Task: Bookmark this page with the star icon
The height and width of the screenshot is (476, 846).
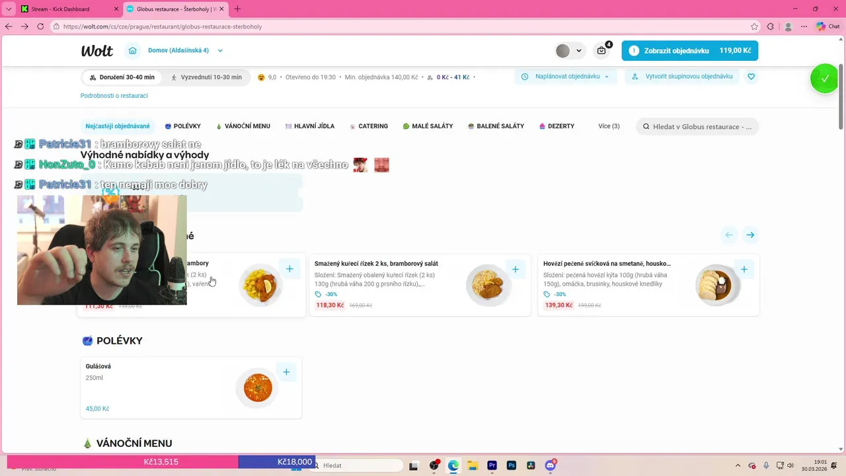Action: tap(754, 26)
